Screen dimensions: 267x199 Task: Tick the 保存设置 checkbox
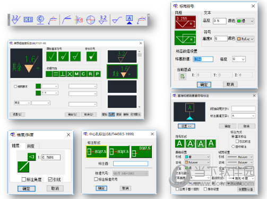tap(205, 189)
